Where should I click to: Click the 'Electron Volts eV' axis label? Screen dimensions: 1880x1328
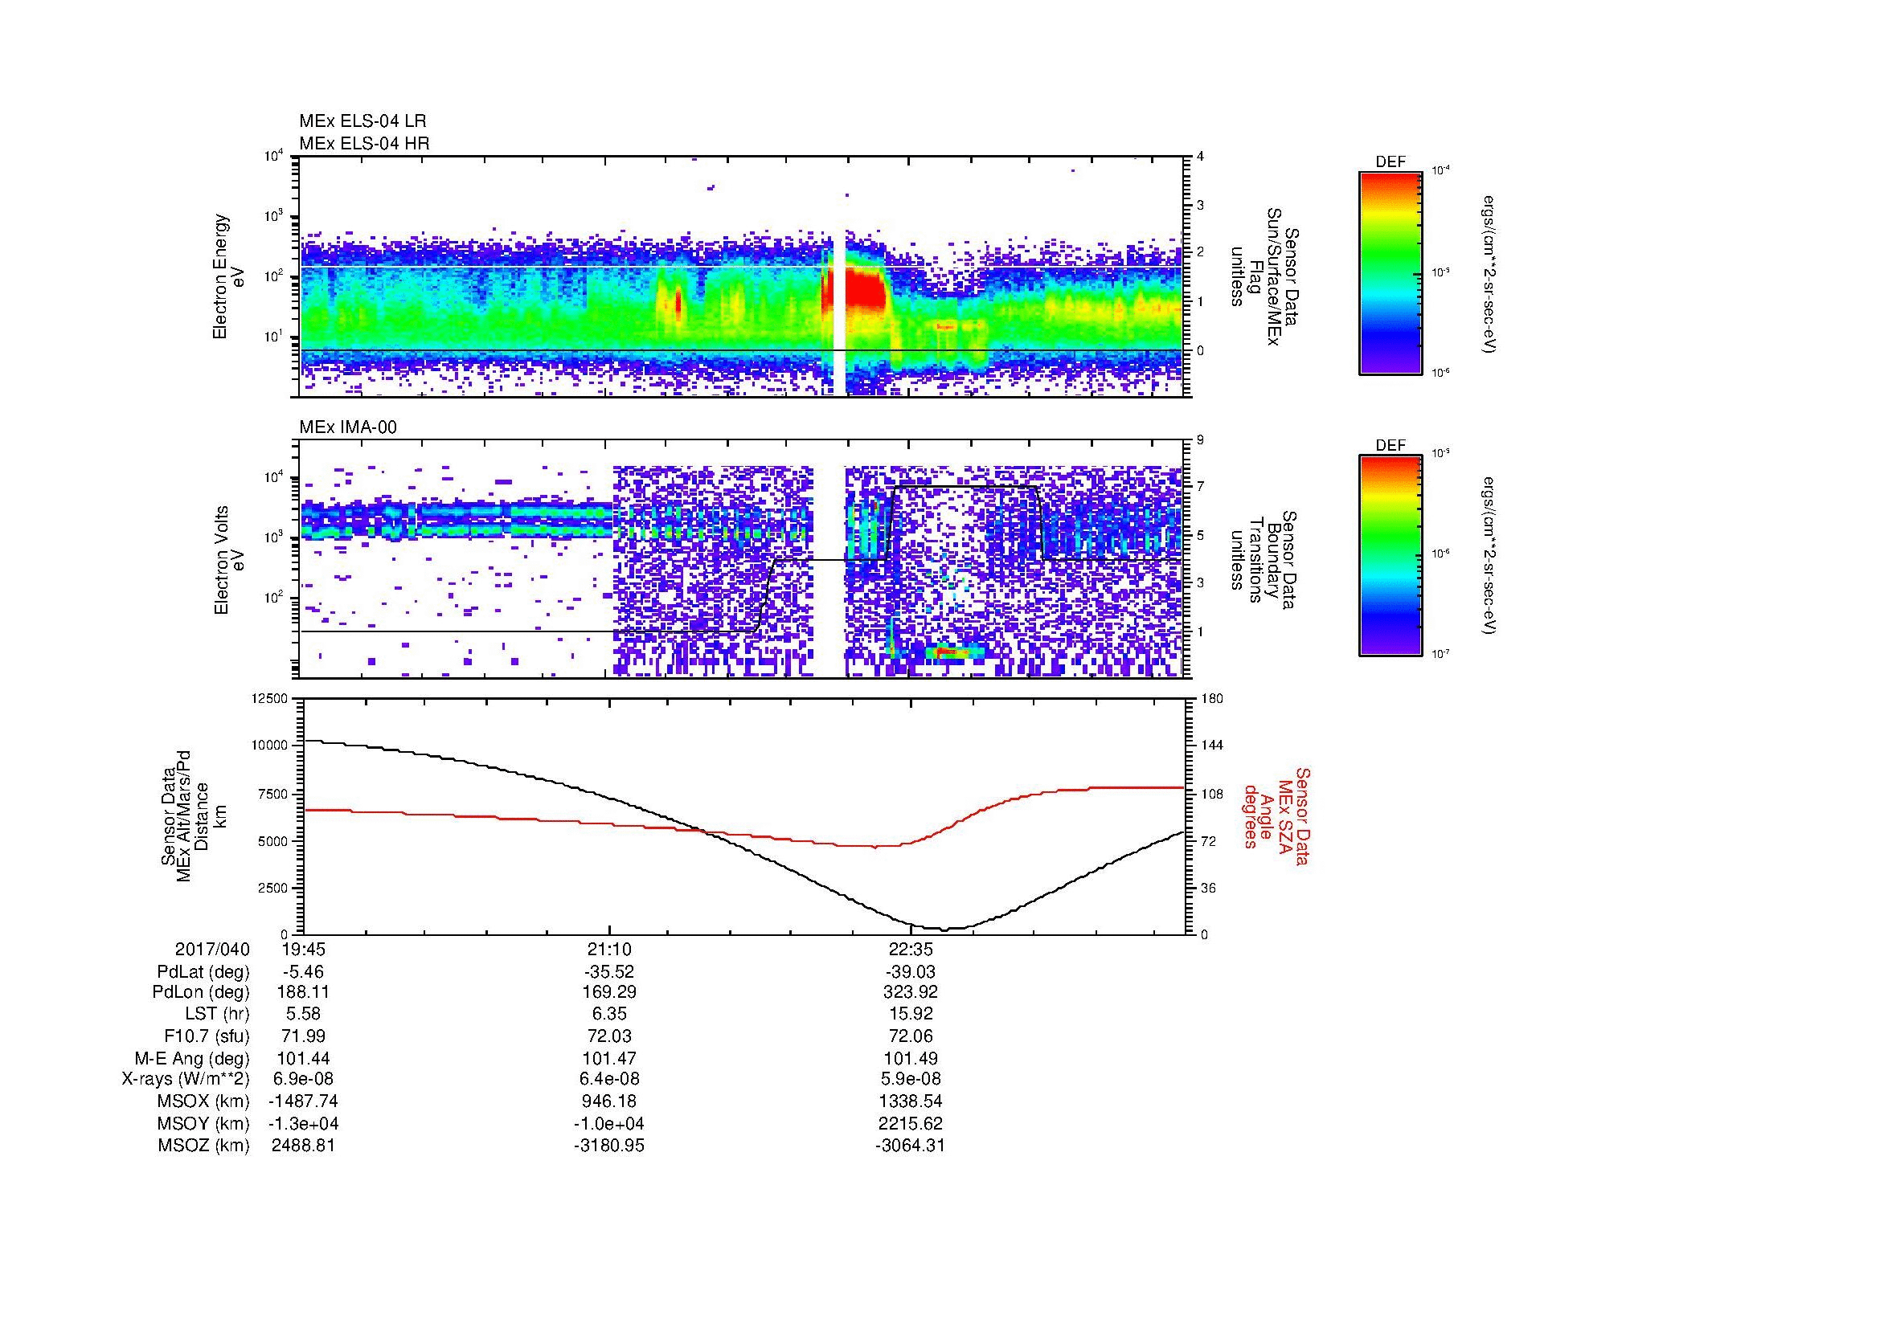pyautogui.click(x=228, y=560)
